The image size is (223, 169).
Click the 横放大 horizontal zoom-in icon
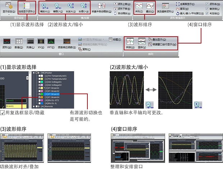45,7
